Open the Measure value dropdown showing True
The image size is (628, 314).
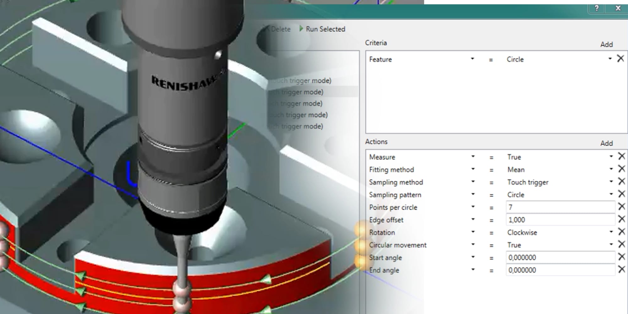point(611,156)
